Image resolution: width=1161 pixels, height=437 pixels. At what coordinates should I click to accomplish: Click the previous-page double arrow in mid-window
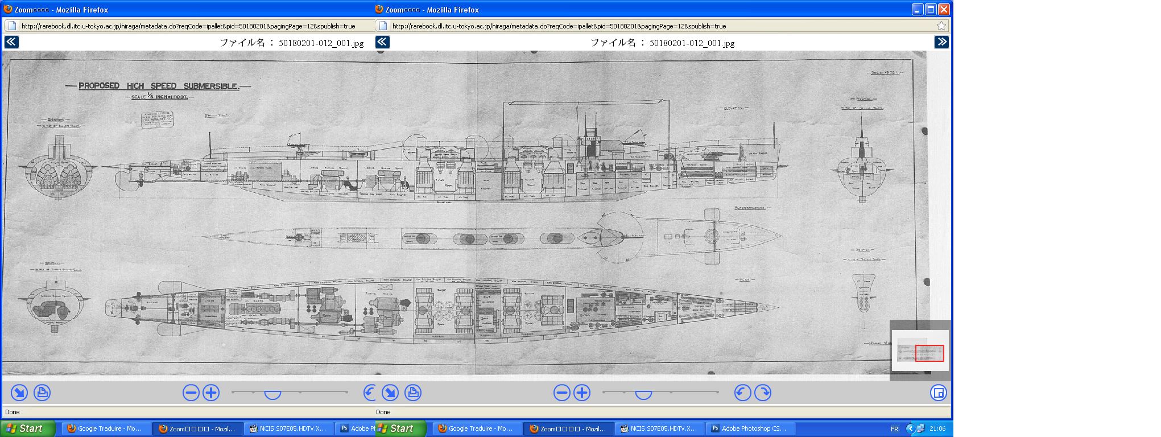(x=382, y=42)
